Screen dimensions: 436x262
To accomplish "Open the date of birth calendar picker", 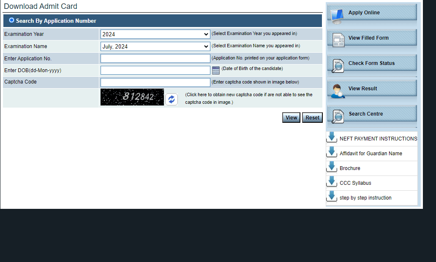I will [x=216, y=70].
